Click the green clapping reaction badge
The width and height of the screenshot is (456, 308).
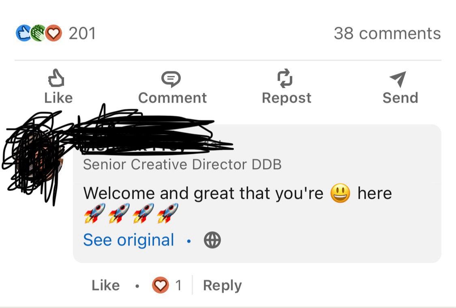tap(38, 33)
